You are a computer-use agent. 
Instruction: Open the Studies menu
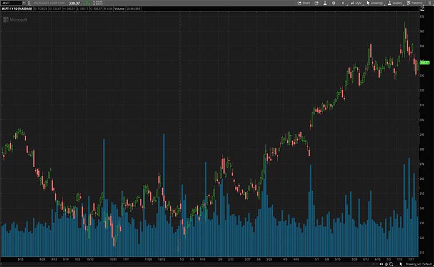(x=395, y=3)
